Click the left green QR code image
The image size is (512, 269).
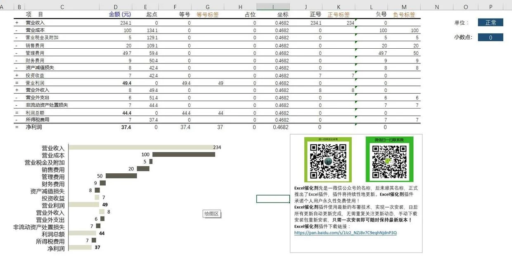point(328,160)
